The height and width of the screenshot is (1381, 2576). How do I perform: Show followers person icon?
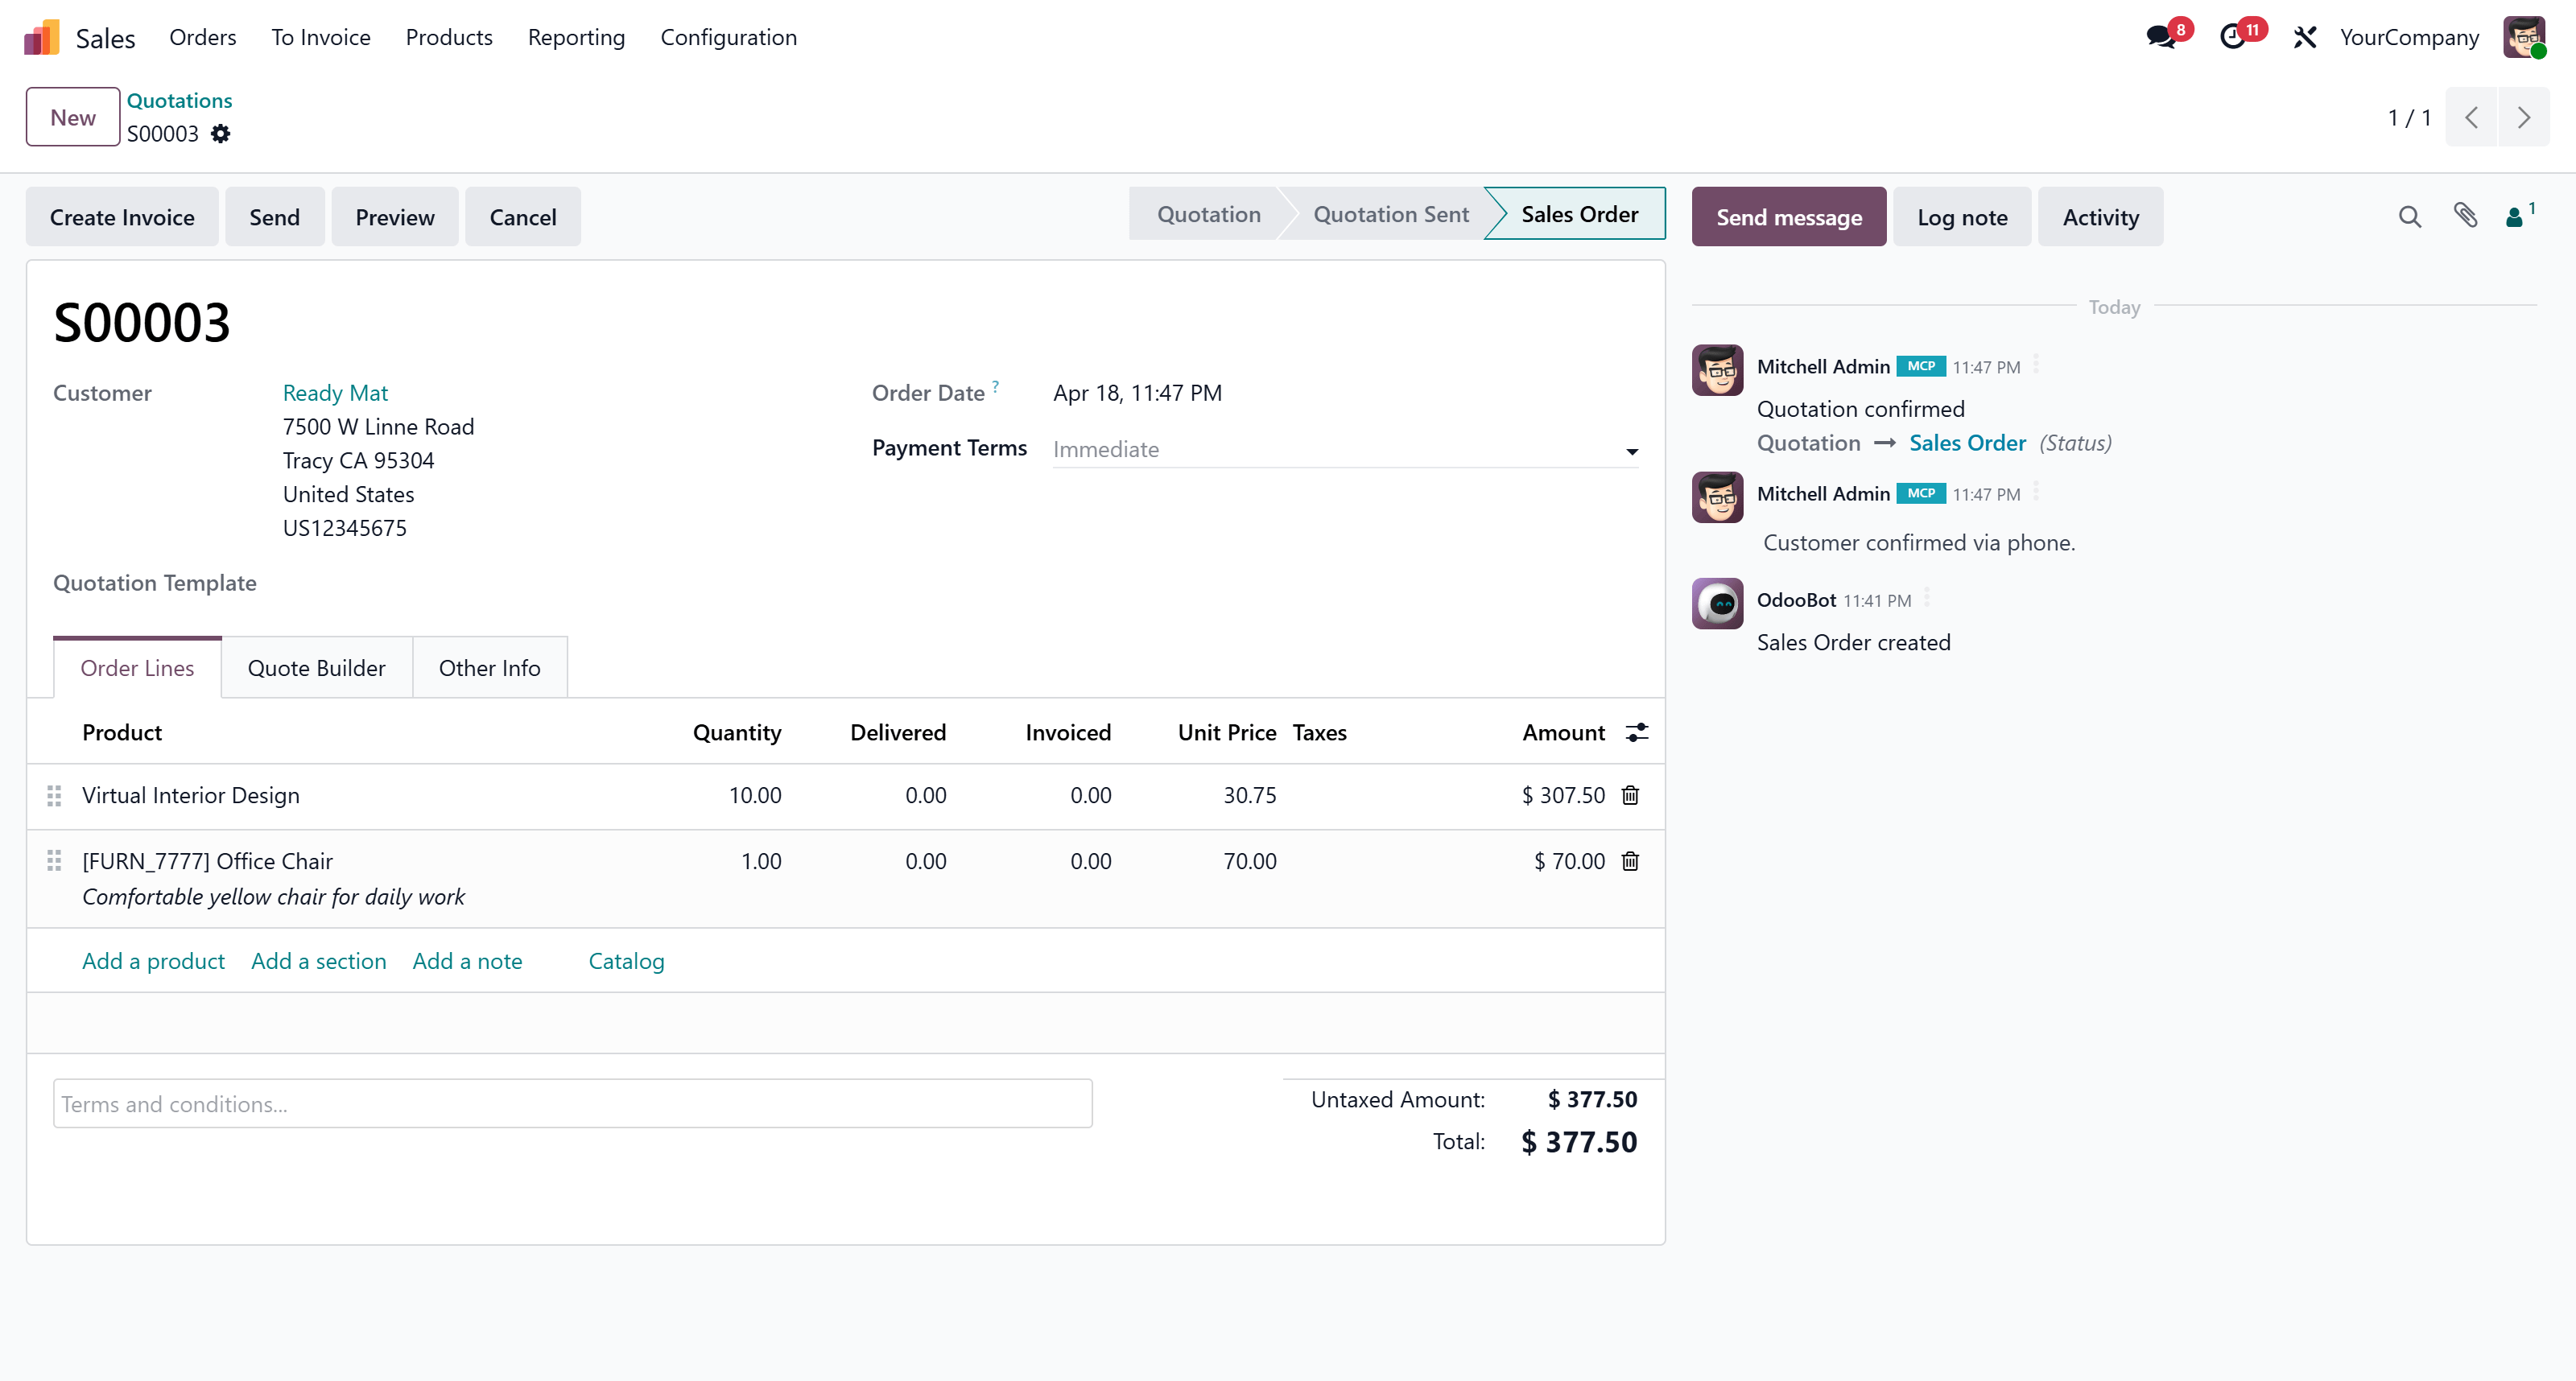[x=2514, y=217]
